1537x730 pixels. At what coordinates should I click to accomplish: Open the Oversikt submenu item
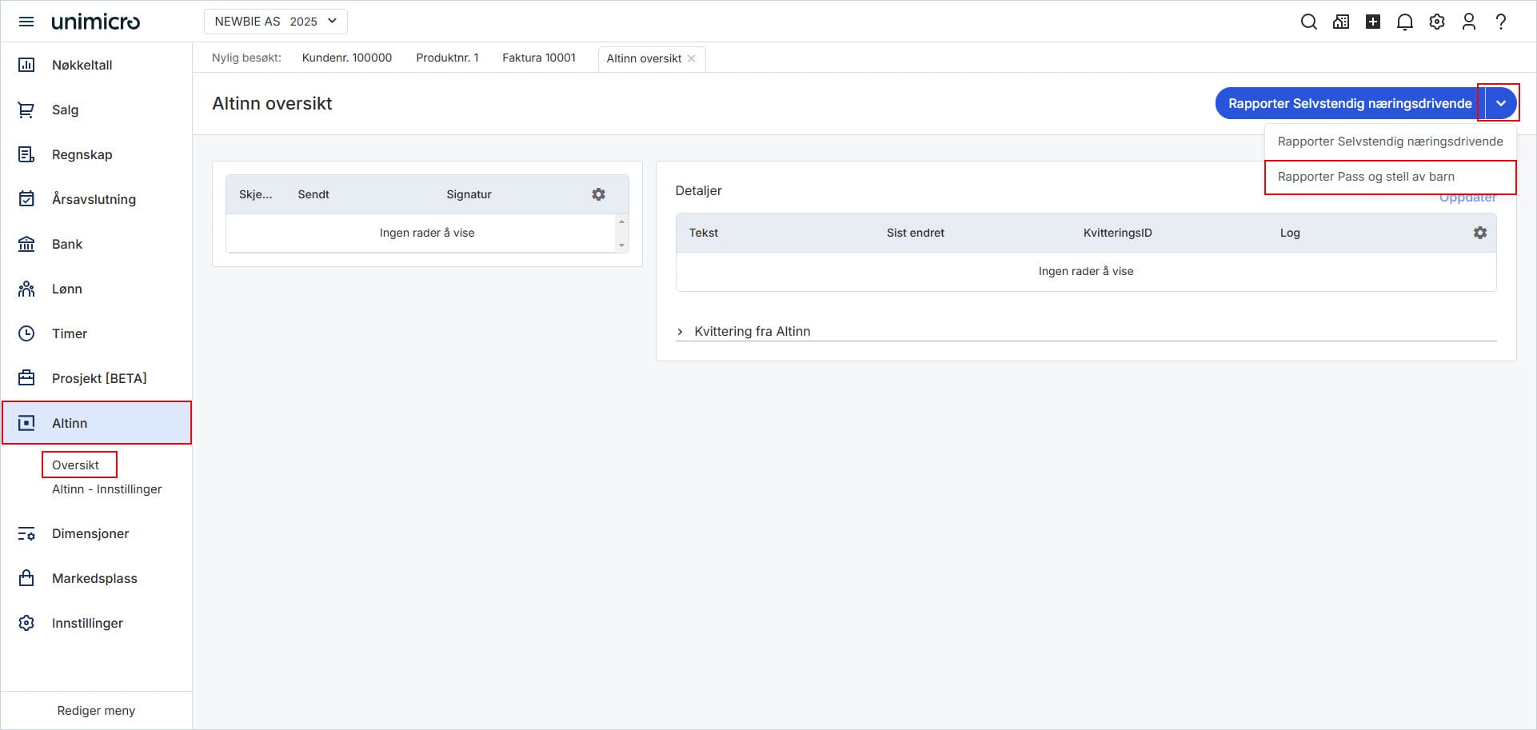(76, 465)
